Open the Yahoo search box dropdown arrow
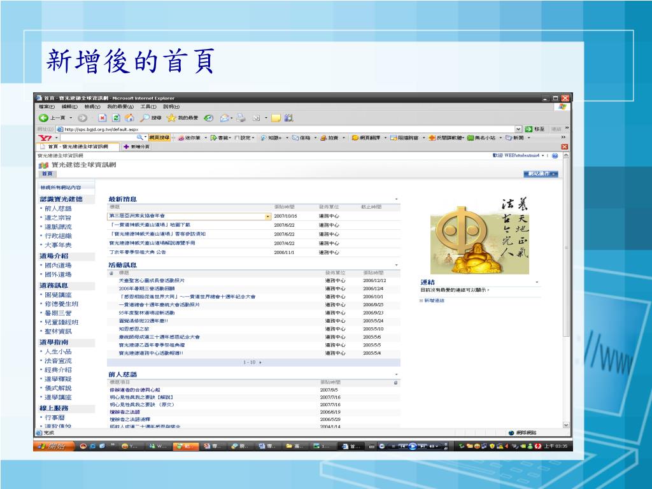652x489 pixels. (146, 138)
